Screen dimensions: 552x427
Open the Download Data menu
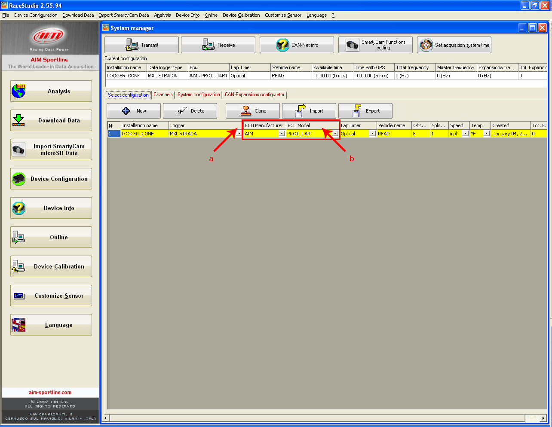click(x=78, y=15)
